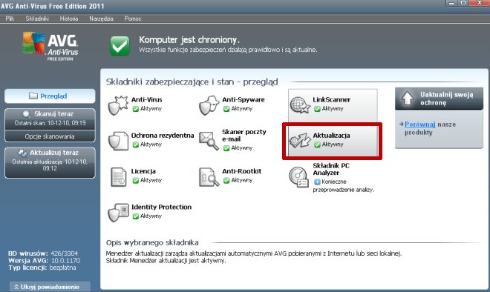Open the Plik menu
Viewport: 490px width, 292px height.
point(10,19)
